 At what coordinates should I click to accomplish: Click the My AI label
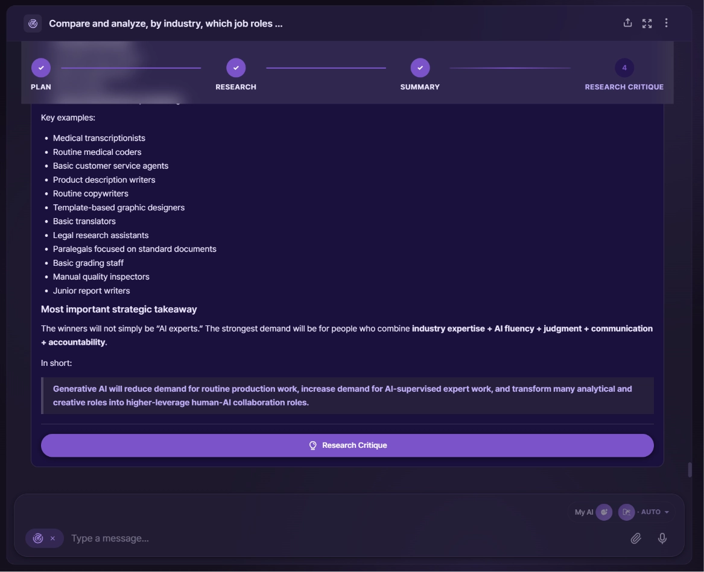(x=584, y=512)
